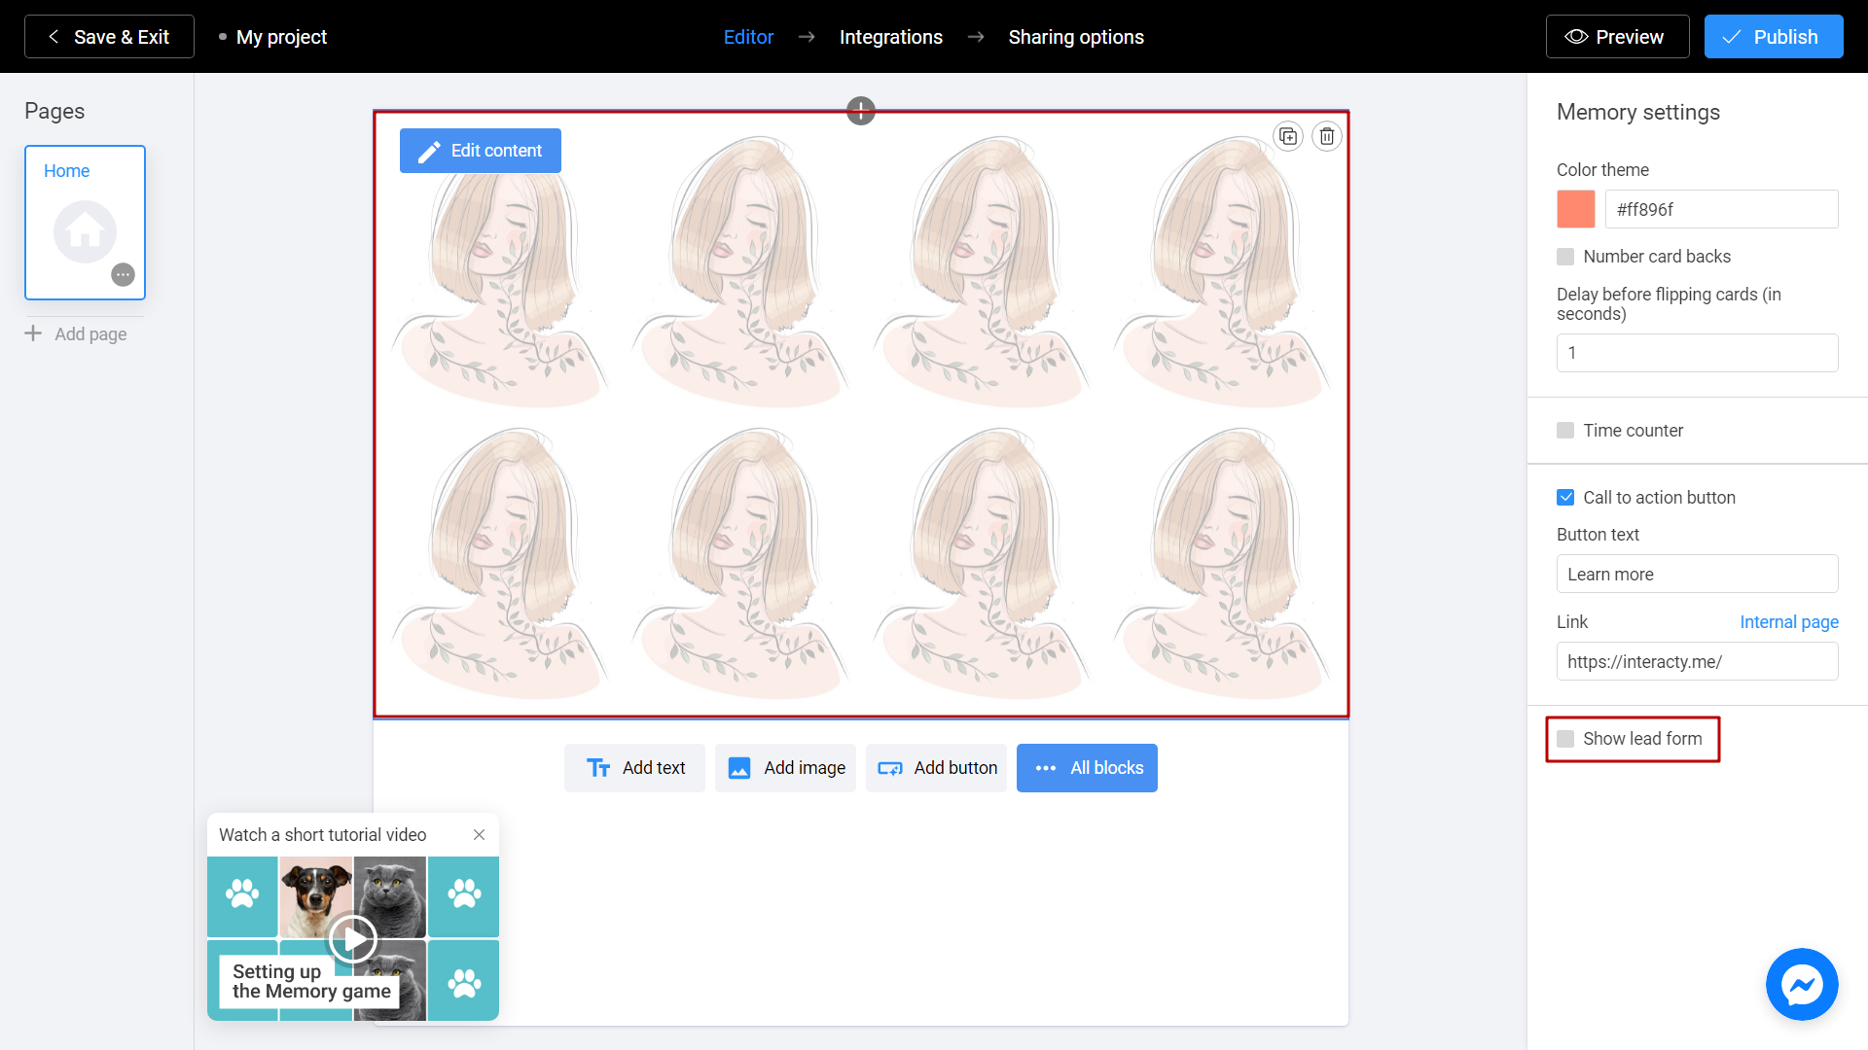Go to Sharing options step
Image resolution: width=1868 pixels, height=1050 pixels.
click(1075, 37)
